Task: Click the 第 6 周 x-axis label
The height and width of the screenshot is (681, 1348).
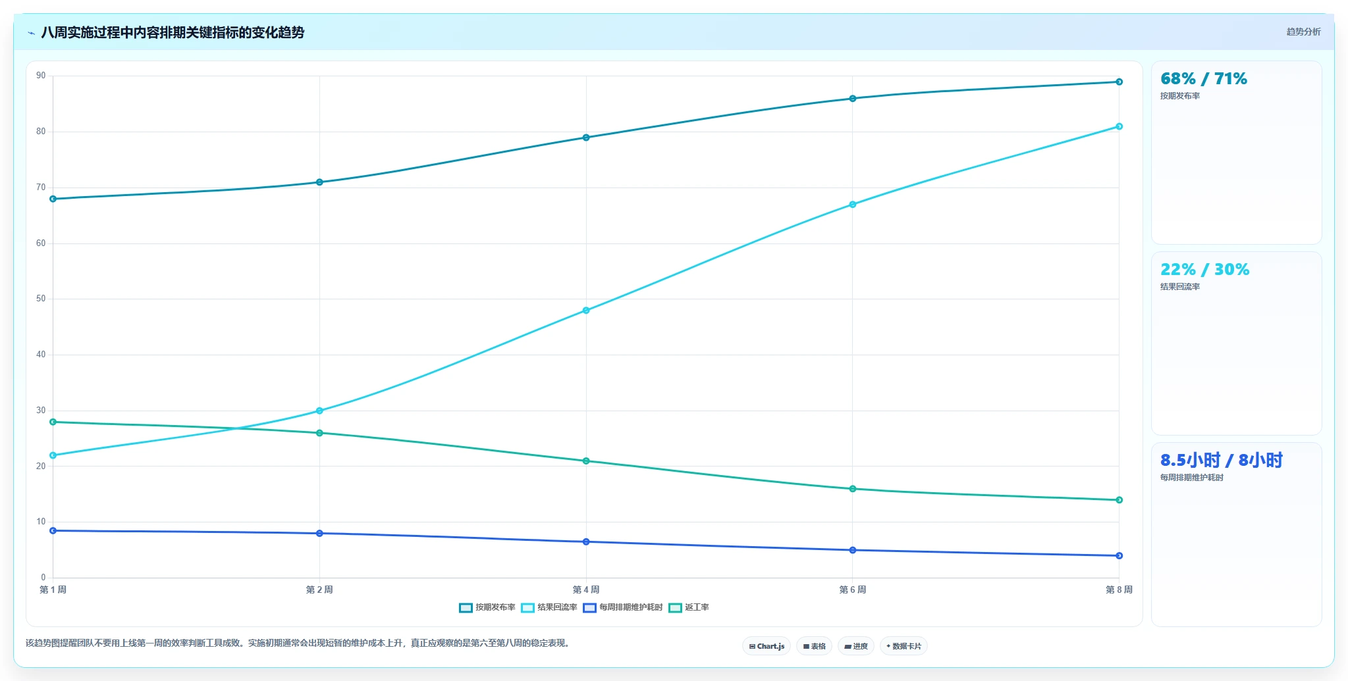Action: (x=853, y=590)
